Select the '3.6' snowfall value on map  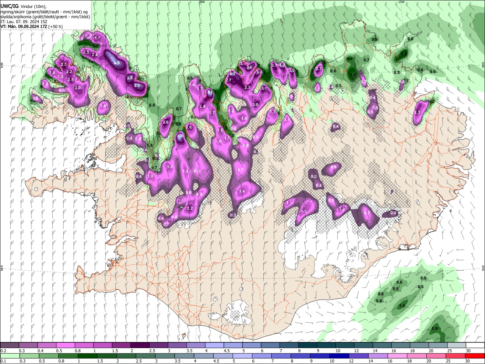pyautogui.click(x=249, y=67)
